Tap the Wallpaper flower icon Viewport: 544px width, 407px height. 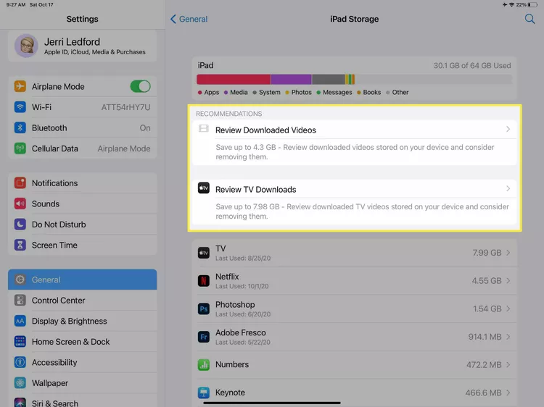coord(20,383)
